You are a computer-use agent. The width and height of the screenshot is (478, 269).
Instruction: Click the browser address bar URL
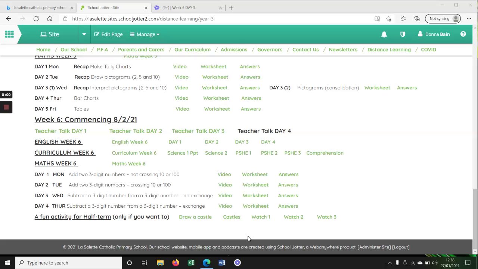[x=143, y=19]
